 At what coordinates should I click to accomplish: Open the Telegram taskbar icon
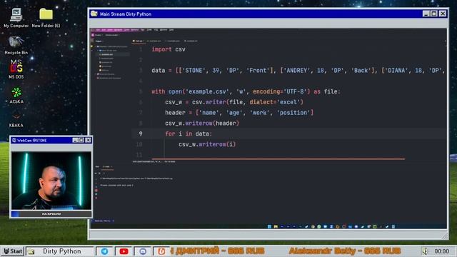coord(104,251)
